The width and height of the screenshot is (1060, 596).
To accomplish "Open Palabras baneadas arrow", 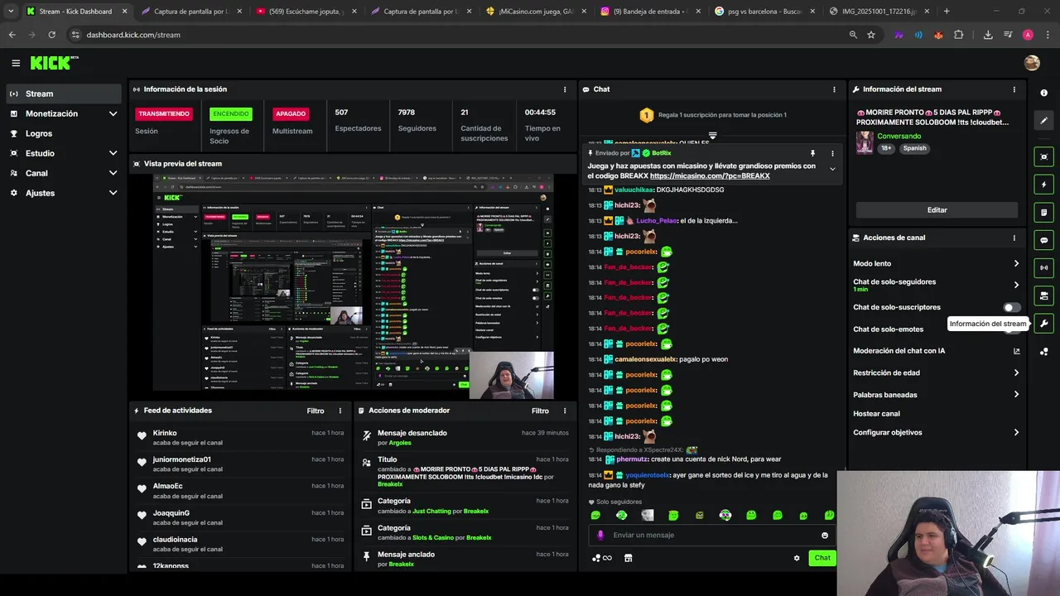I will point(1016,395).
